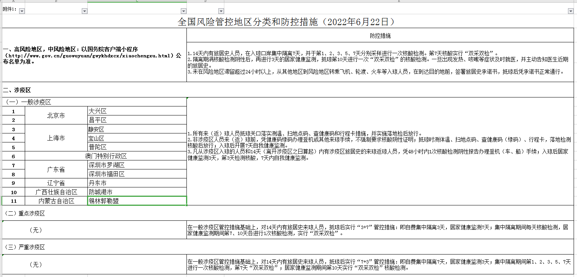Click the serial number cell 5

coord(14,147)
